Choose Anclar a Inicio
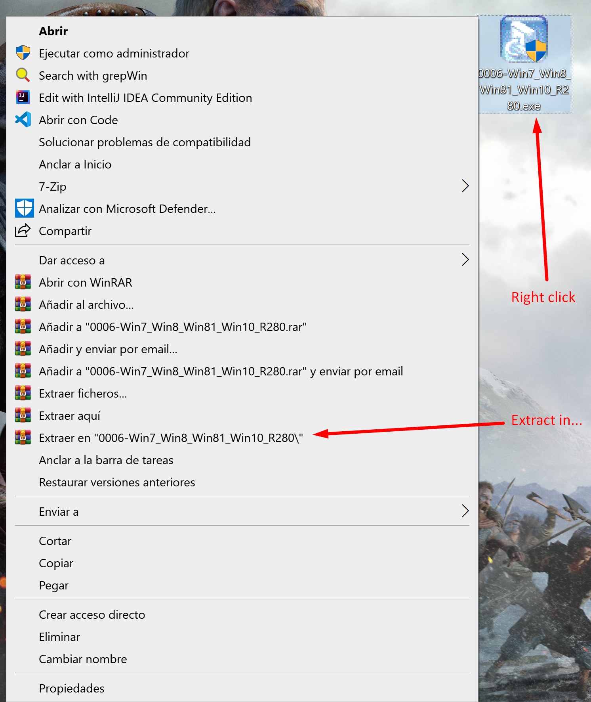The image size is (591, 702). [242, 164]
